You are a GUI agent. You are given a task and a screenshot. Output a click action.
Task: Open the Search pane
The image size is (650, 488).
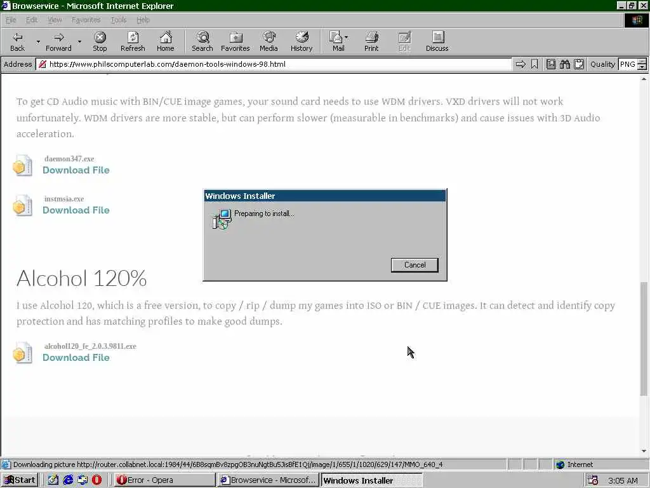[202, 41]
